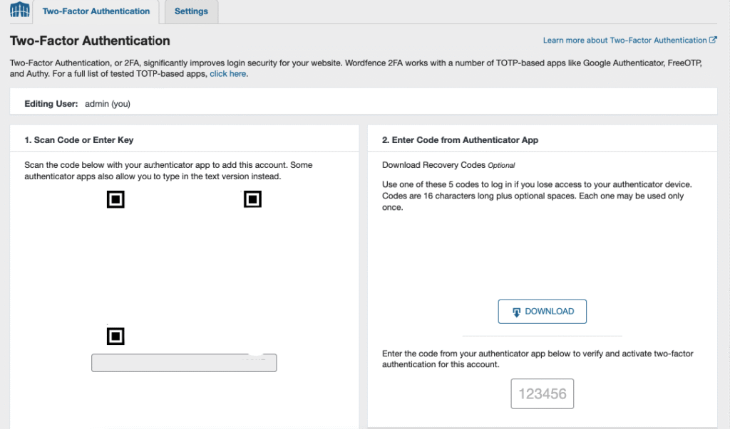Screen dimensions: 730x429
Task: Click the Wordfence logo icon
Action: [19, 9]
